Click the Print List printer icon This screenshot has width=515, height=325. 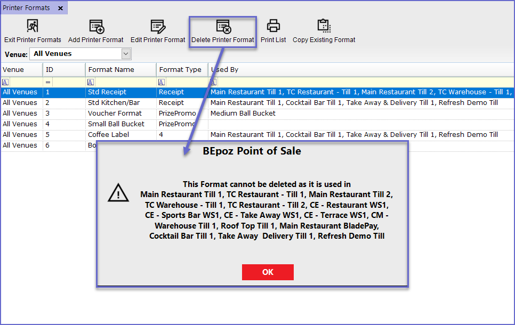point(273,26)
